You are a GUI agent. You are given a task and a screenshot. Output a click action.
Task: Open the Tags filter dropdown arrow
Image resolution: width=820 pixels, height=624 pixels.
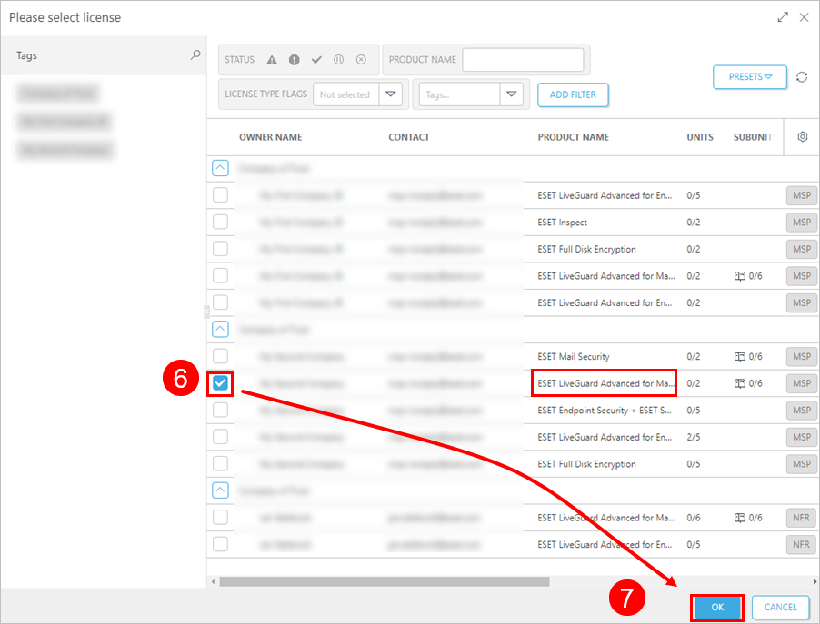pyautogui.click(x=512, y=94)
